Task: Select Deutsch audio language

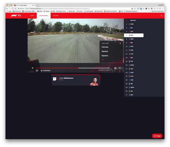Action: coord(105,51)
